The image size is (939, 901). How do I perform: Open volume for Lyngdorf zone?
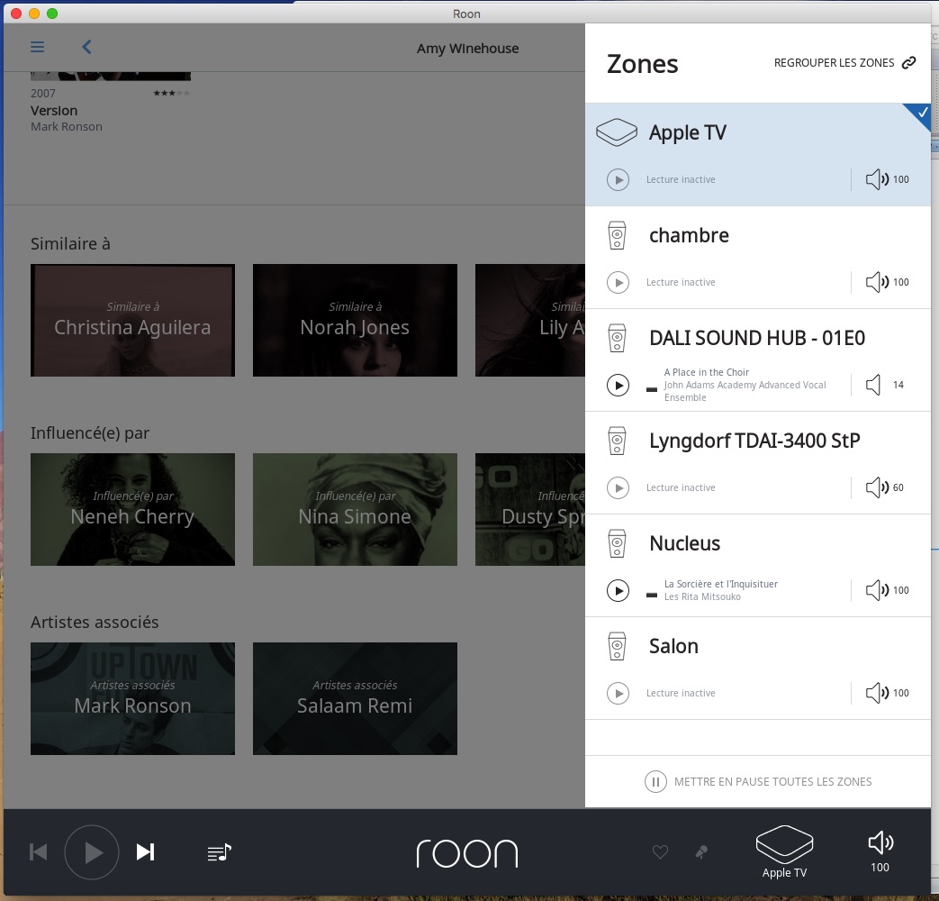885,487
